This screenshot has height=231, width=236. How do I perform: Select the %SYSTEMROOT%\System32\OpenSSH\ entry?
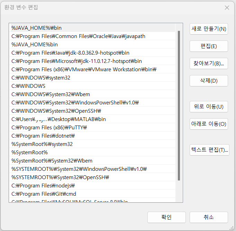pyautogui.click(x=92, y=177)
